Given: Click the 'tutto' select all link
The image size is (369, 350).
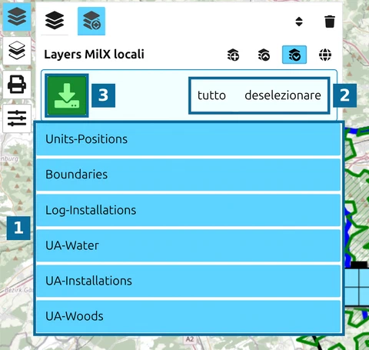Looking at the screenshot, I should (x=211, y=95).
